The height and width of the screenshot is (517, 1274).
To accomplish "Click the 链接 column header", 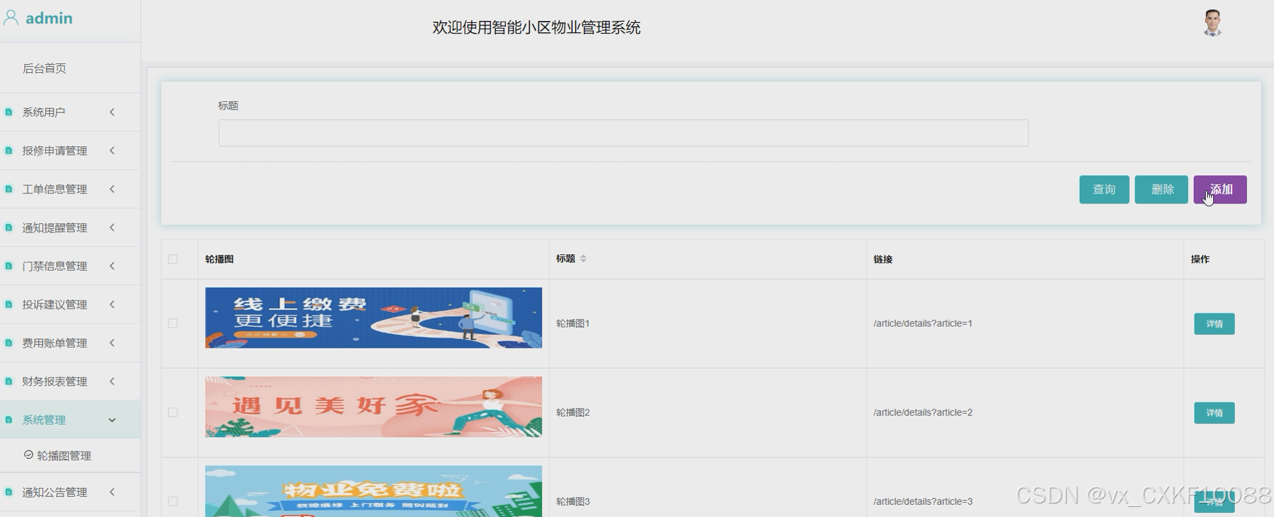I will (x=883, y=259).
